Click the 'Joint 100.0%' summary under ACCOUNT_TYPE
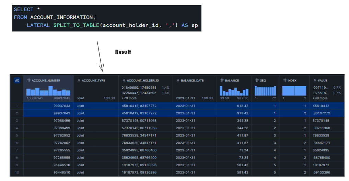Screen dimensions: 349x181 96,98
